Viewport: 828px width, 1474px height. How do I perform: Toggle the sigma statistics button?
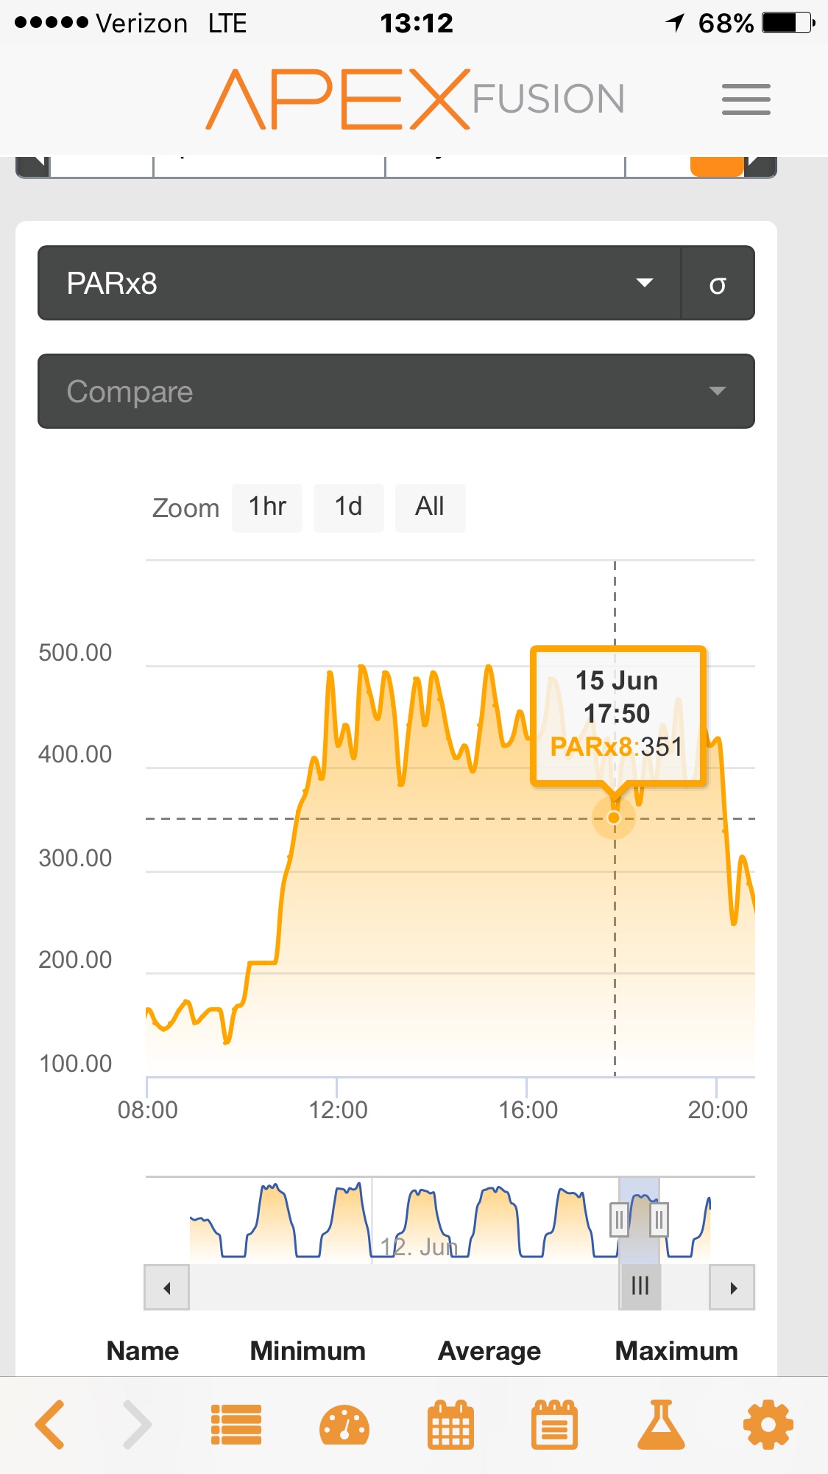[718, 284]
